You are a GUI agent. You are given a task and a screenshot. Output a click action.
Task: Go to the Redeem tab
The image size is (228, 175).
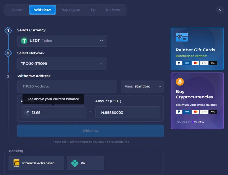(x=113, y=10)
